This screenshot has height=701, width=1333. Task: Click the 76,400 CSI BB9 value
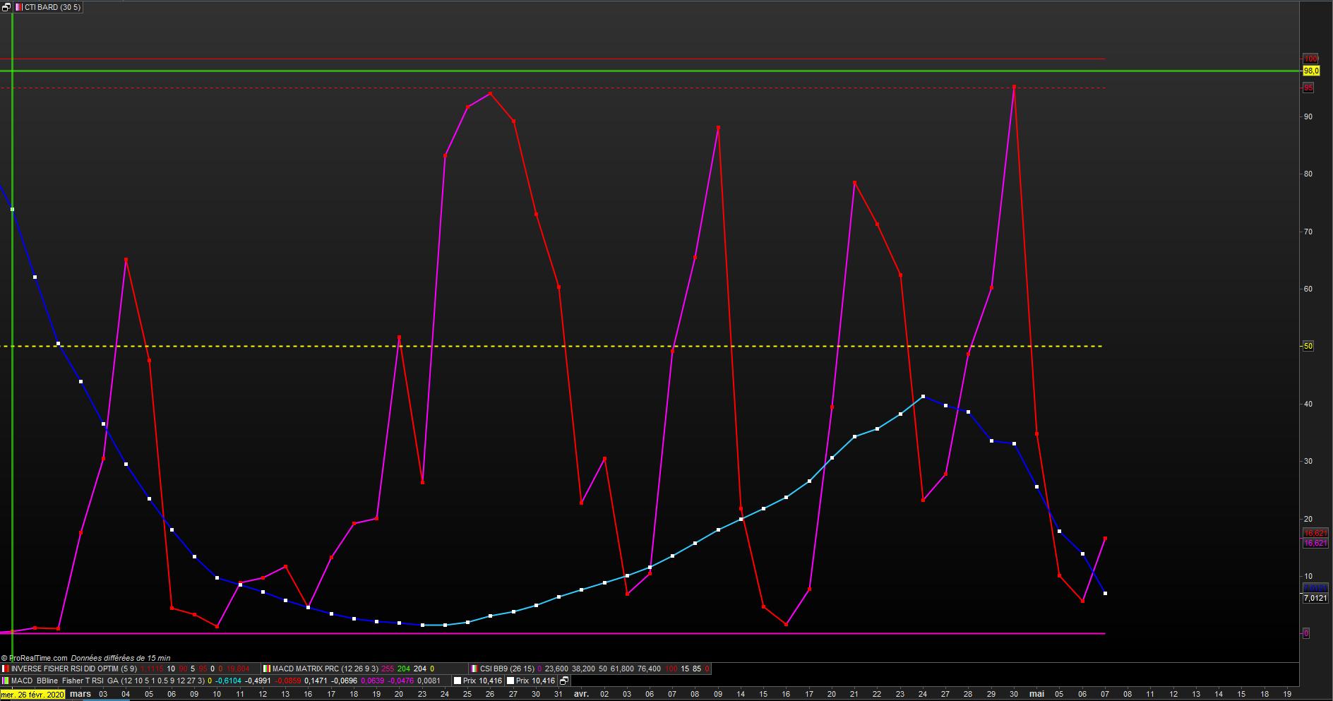(648, 669)
